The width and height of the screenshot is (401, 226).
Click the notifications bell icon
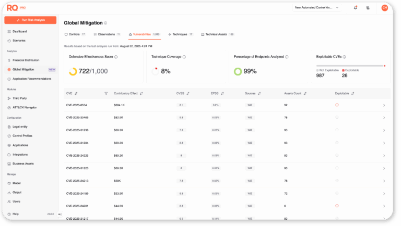click(x=356, y=8)
